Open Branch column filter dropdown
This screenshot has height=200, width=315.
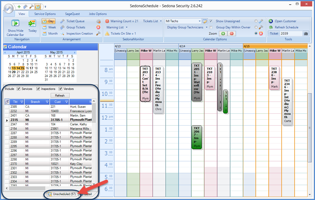47,102
